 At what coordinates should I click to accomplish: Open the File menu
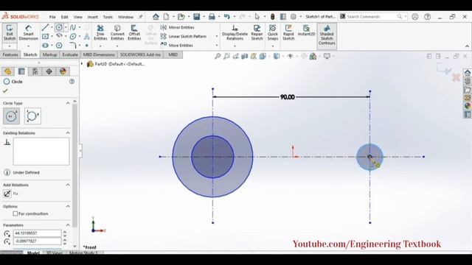pyautogui.click(x=52, y=17)
